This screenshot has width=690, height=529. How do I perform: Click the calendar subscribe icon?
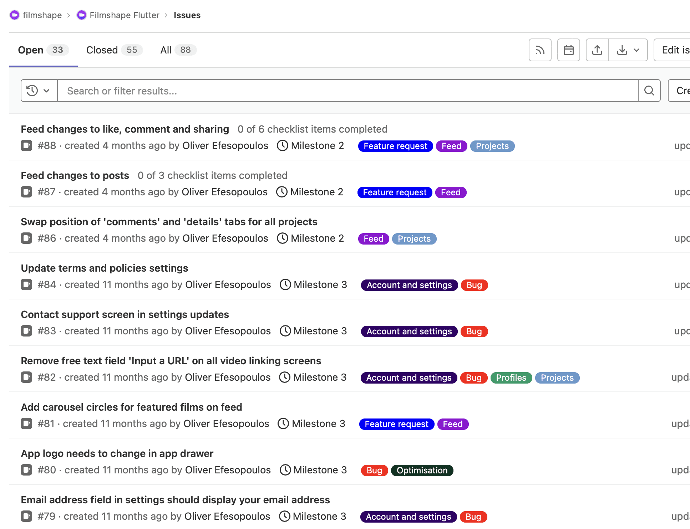(x=568, y=50)
